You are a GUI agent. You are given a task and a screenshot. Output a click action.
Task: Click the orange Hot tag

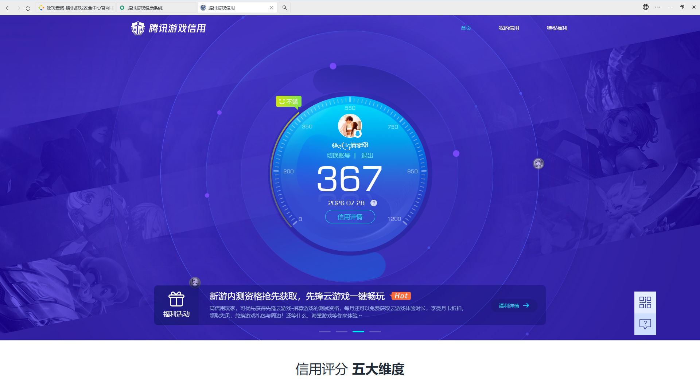click(x=401, y=296)
